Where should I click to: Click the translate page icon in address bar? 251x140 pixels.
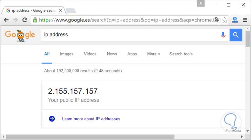click(217, 20)
